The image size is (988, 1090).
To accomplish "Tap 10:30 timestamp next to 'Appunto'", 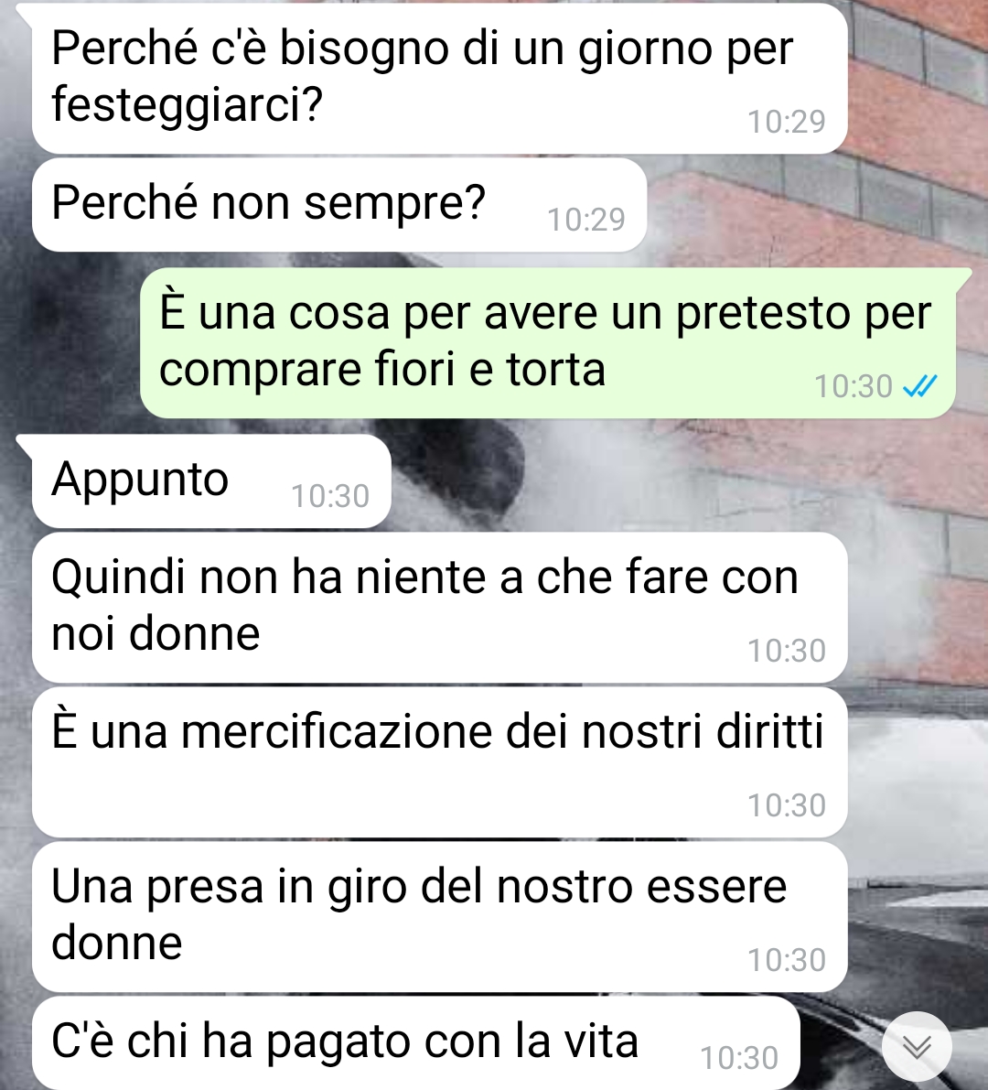I will 330,496.
